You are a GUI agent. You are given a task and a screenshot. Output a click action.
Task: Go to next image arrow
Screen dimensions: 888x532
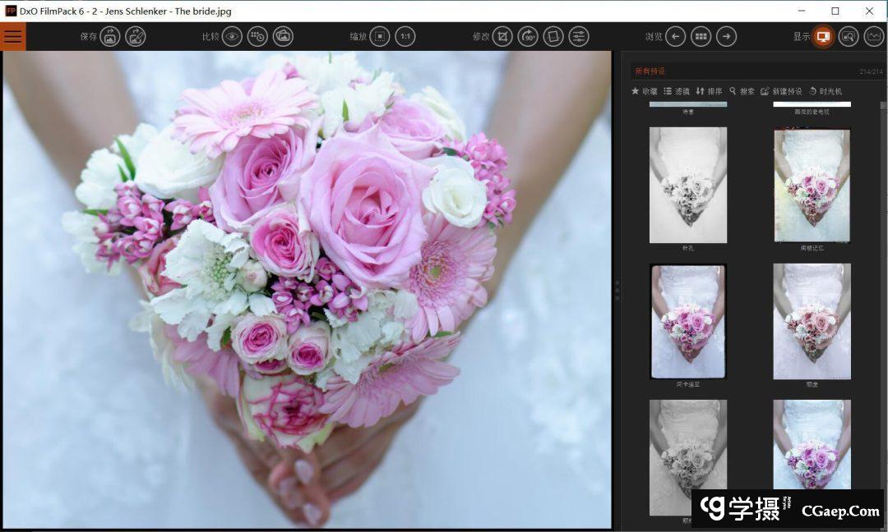[726, 36]
